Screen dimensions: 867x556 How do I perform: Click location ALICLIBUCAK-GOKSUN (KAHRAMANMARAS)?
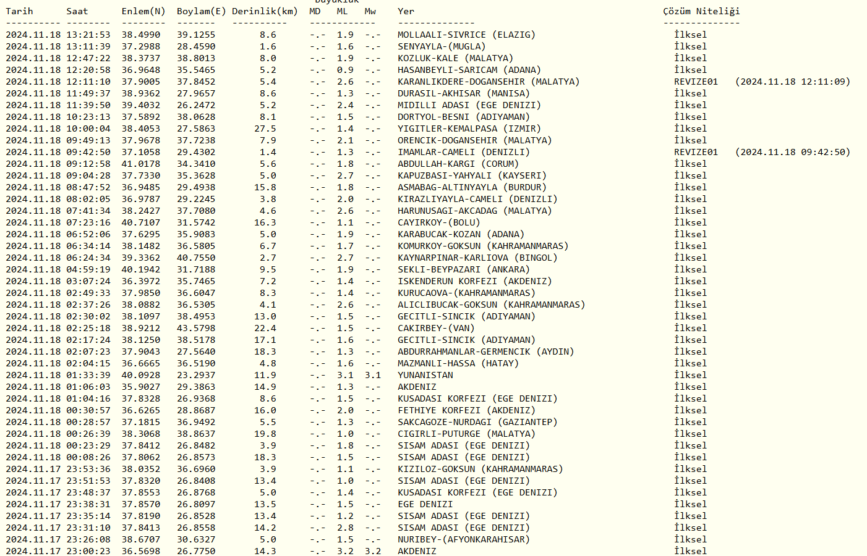[492, 305]
